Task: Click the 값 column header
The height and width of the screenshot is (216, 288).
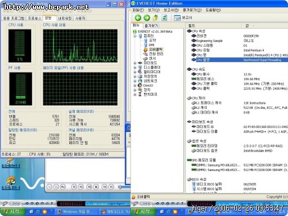Action: (x=264, y=25)
